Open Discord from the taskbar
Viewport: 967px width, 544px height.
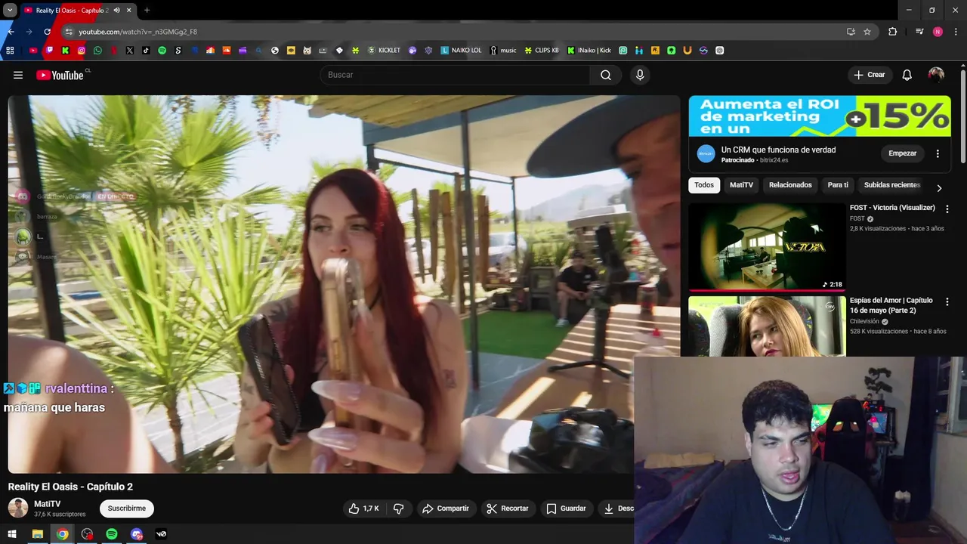[137, 534]
